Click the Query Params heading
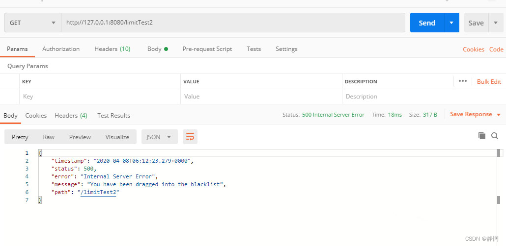 [28, 66]
